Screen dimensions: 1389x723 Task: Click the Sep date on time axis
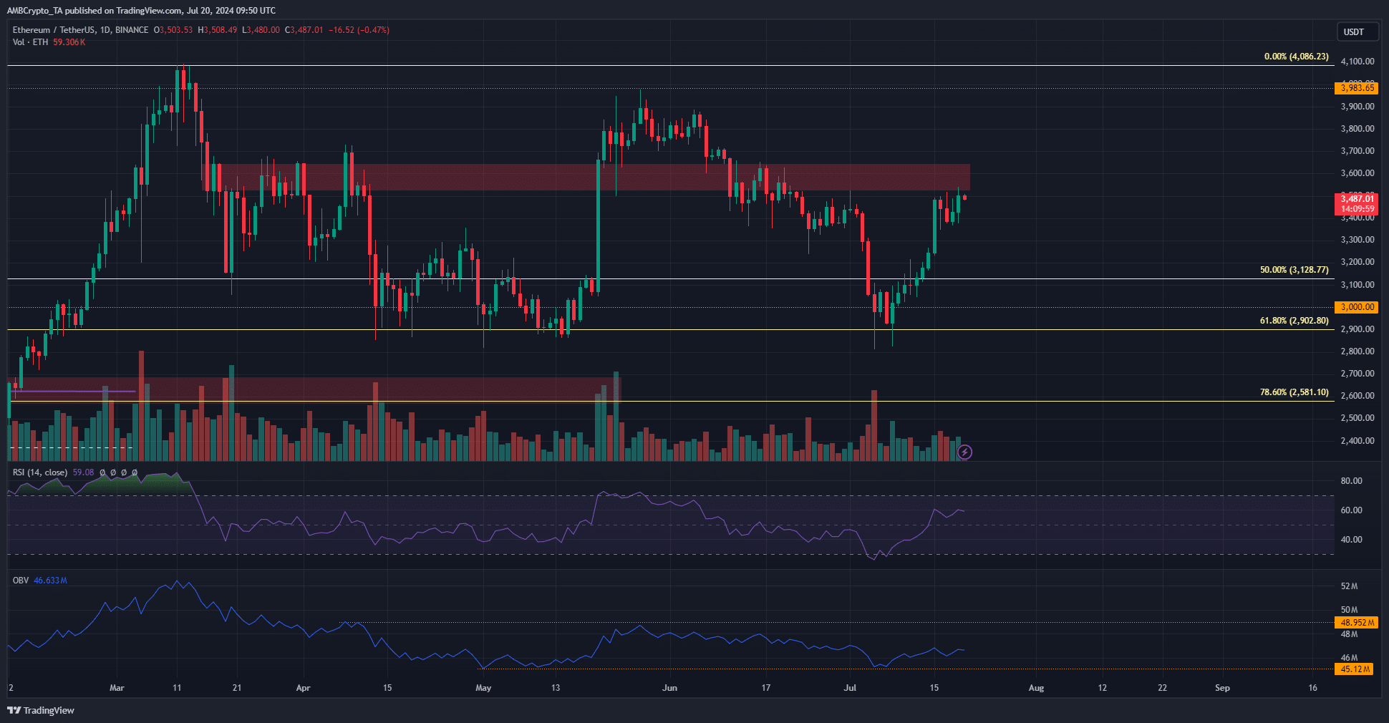click(1222, 688)
